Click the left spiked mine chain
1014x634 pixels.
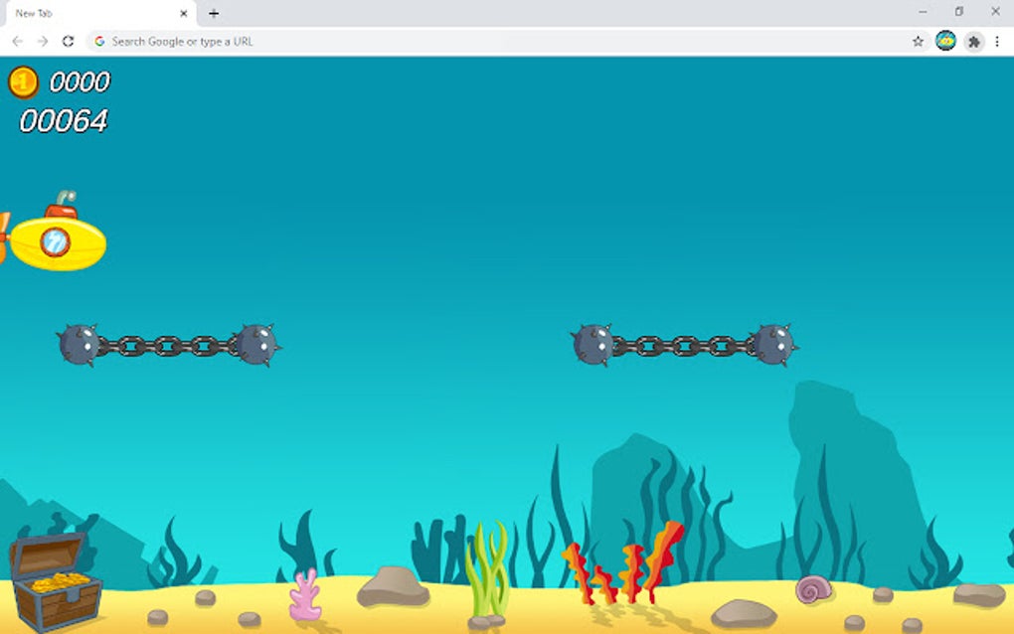coord(169,345)
